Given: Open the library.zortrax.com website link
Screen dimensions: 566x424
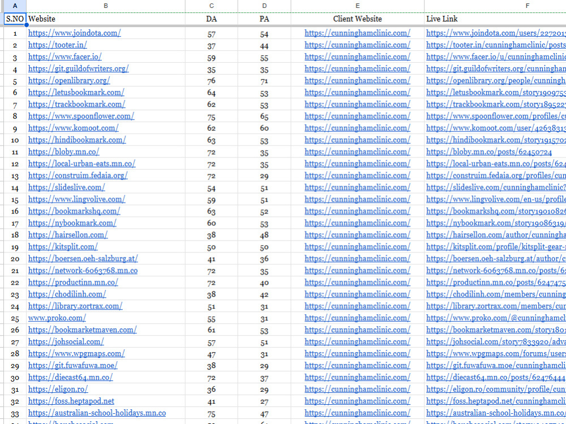Looking at the screenshot, I should (75, 306).
